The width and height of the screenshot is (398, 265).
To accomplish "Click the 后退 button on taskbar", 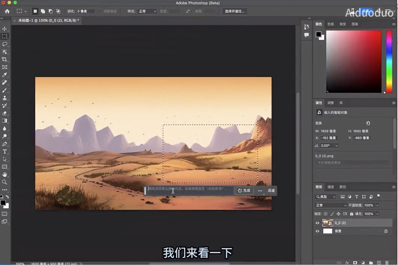I will click(x=271, y=190).
